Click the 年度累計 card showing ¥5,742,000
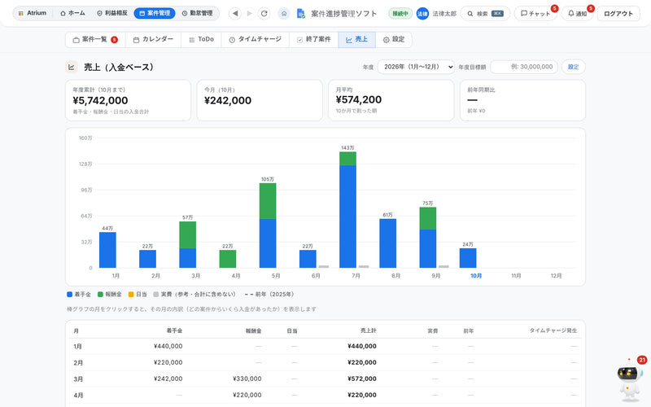 tap(128, 100)
